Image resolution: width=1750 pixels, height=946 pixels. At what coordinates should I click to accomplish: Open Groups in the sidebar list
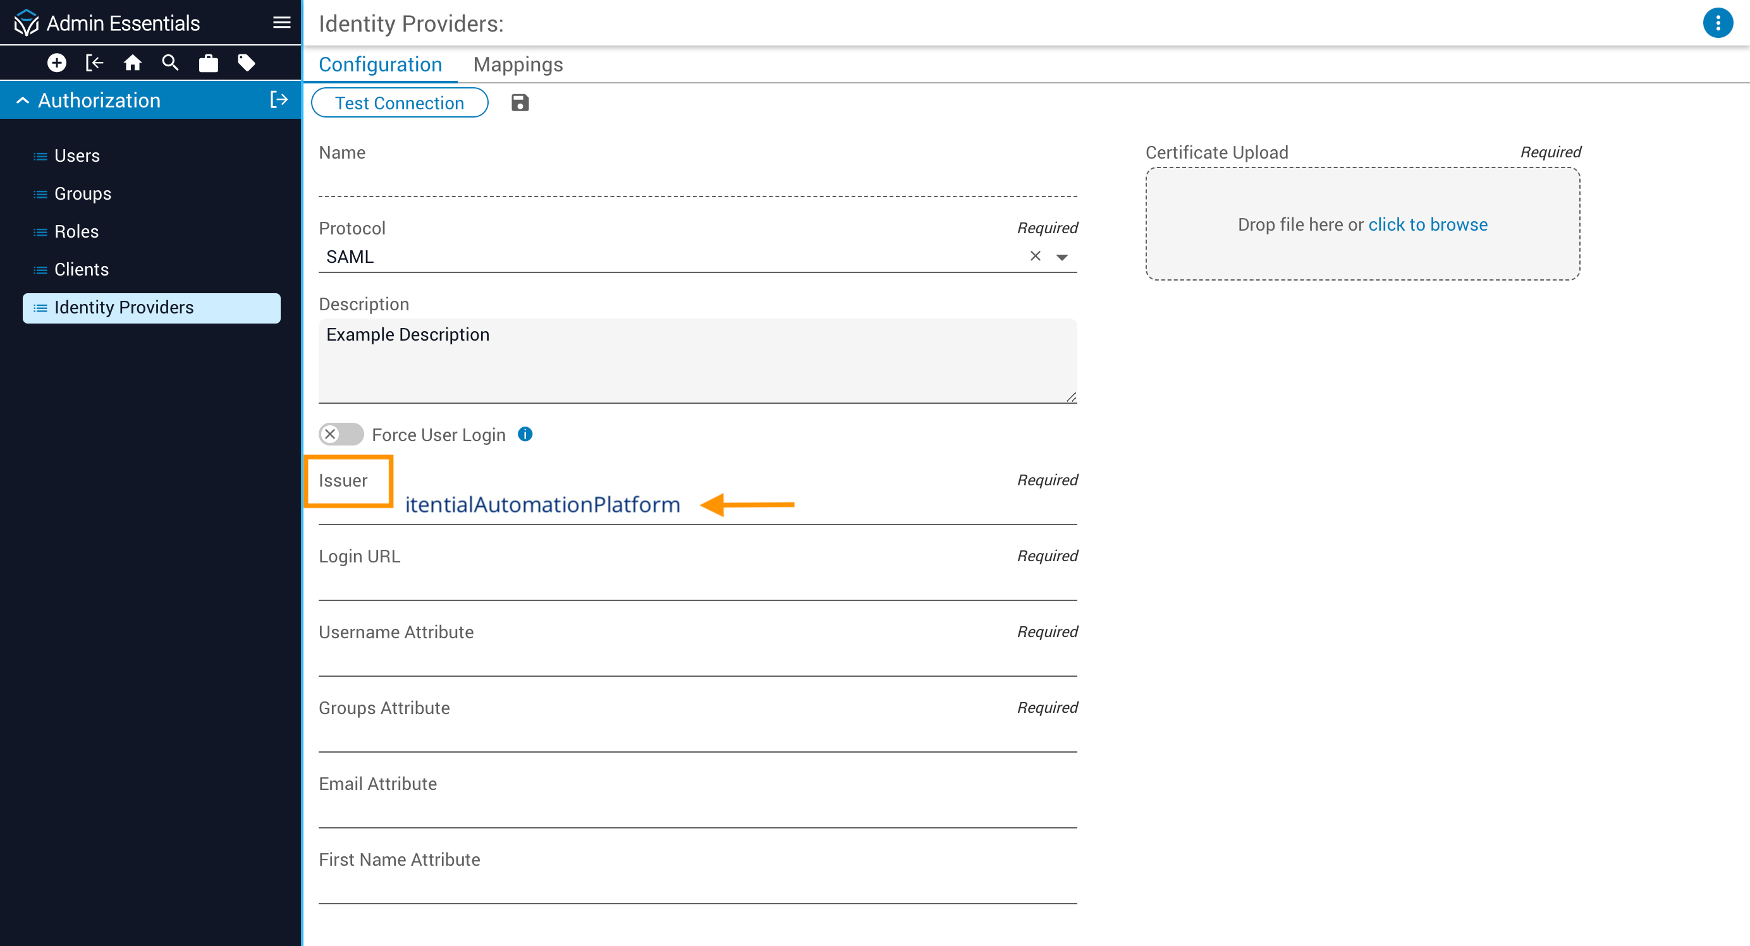click(83, 193)
